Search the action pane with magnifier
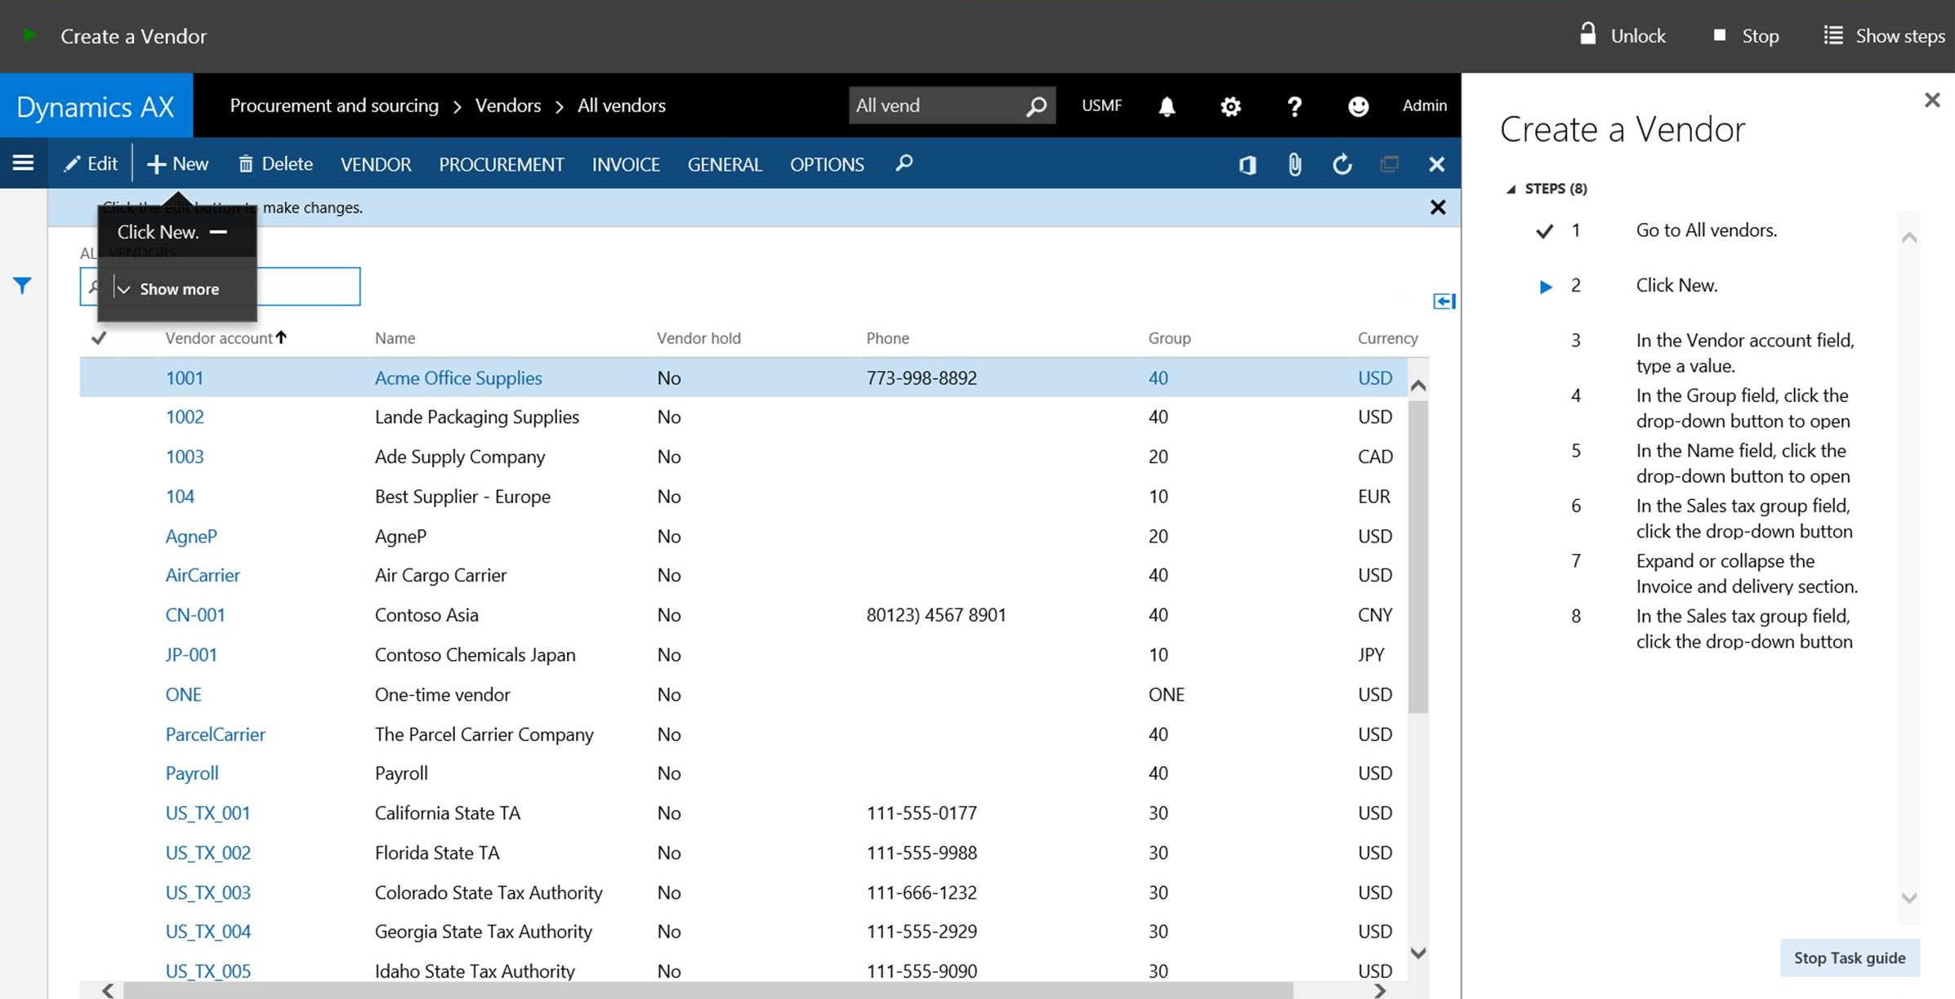This screenshot has height=999, width=1955. tap(904, 163)
